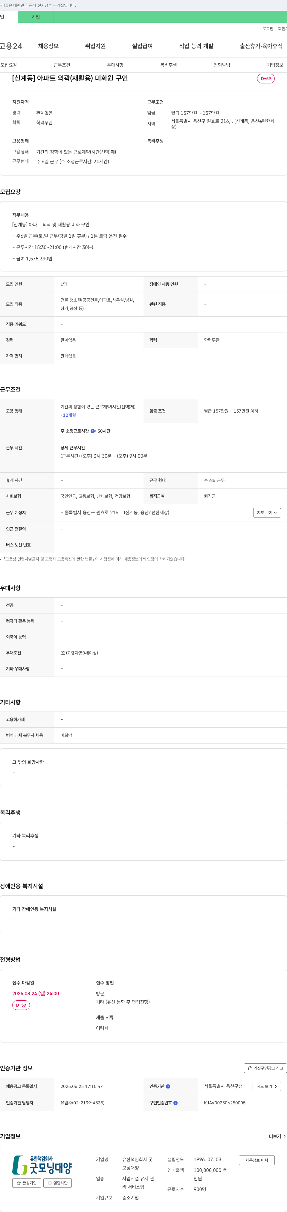Screen dimensions: 287x1212
Task: Open 채용정보 이력 button
Action: 257,1160
